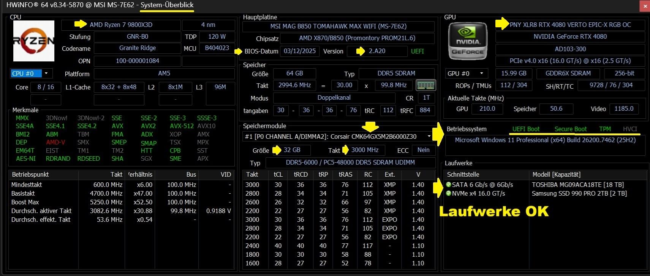Screen dimensions: 650x276
Task: Click the ECC Nein value
Action: click(x=423, y=150)
